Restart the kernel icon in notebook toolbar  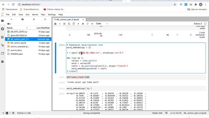(88, 24)
